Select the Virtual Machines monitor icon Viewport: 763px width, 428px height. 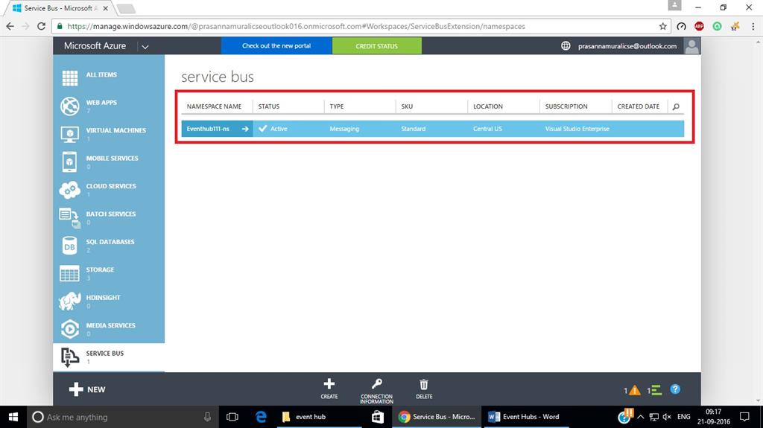coord(69,134)
